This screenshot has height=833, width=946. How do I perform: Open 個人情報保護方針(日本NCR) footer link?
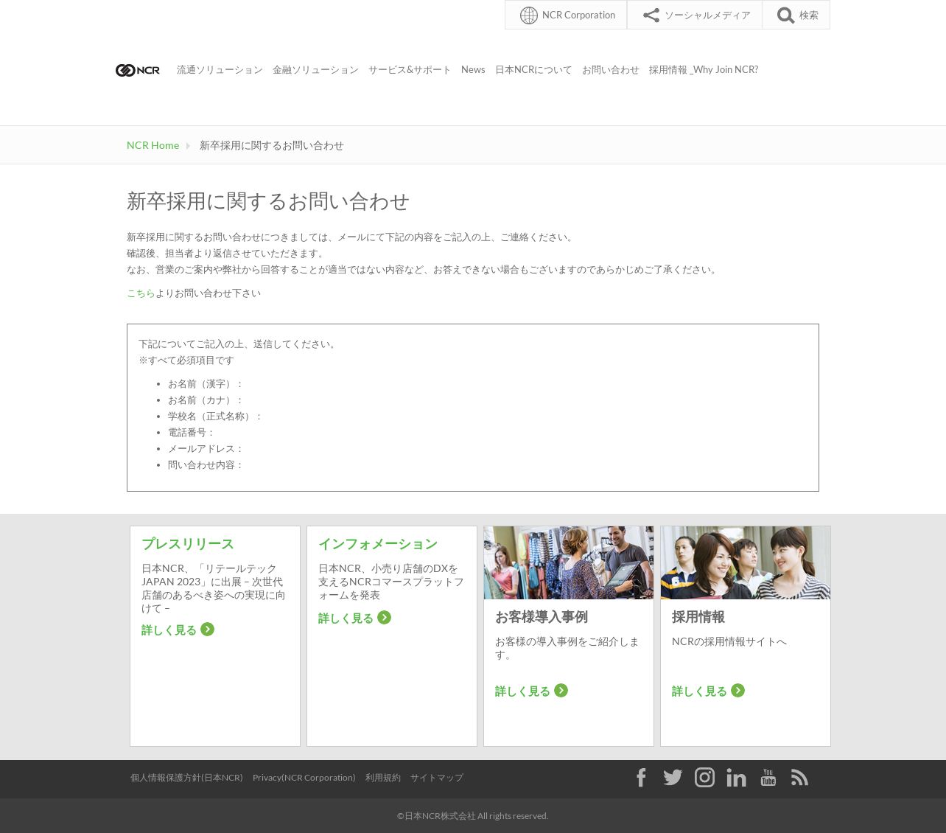pyautogui.click(x=186, y=778)
